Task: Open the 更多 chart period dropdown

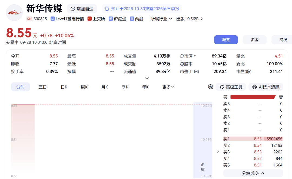Action: point(168,87)
